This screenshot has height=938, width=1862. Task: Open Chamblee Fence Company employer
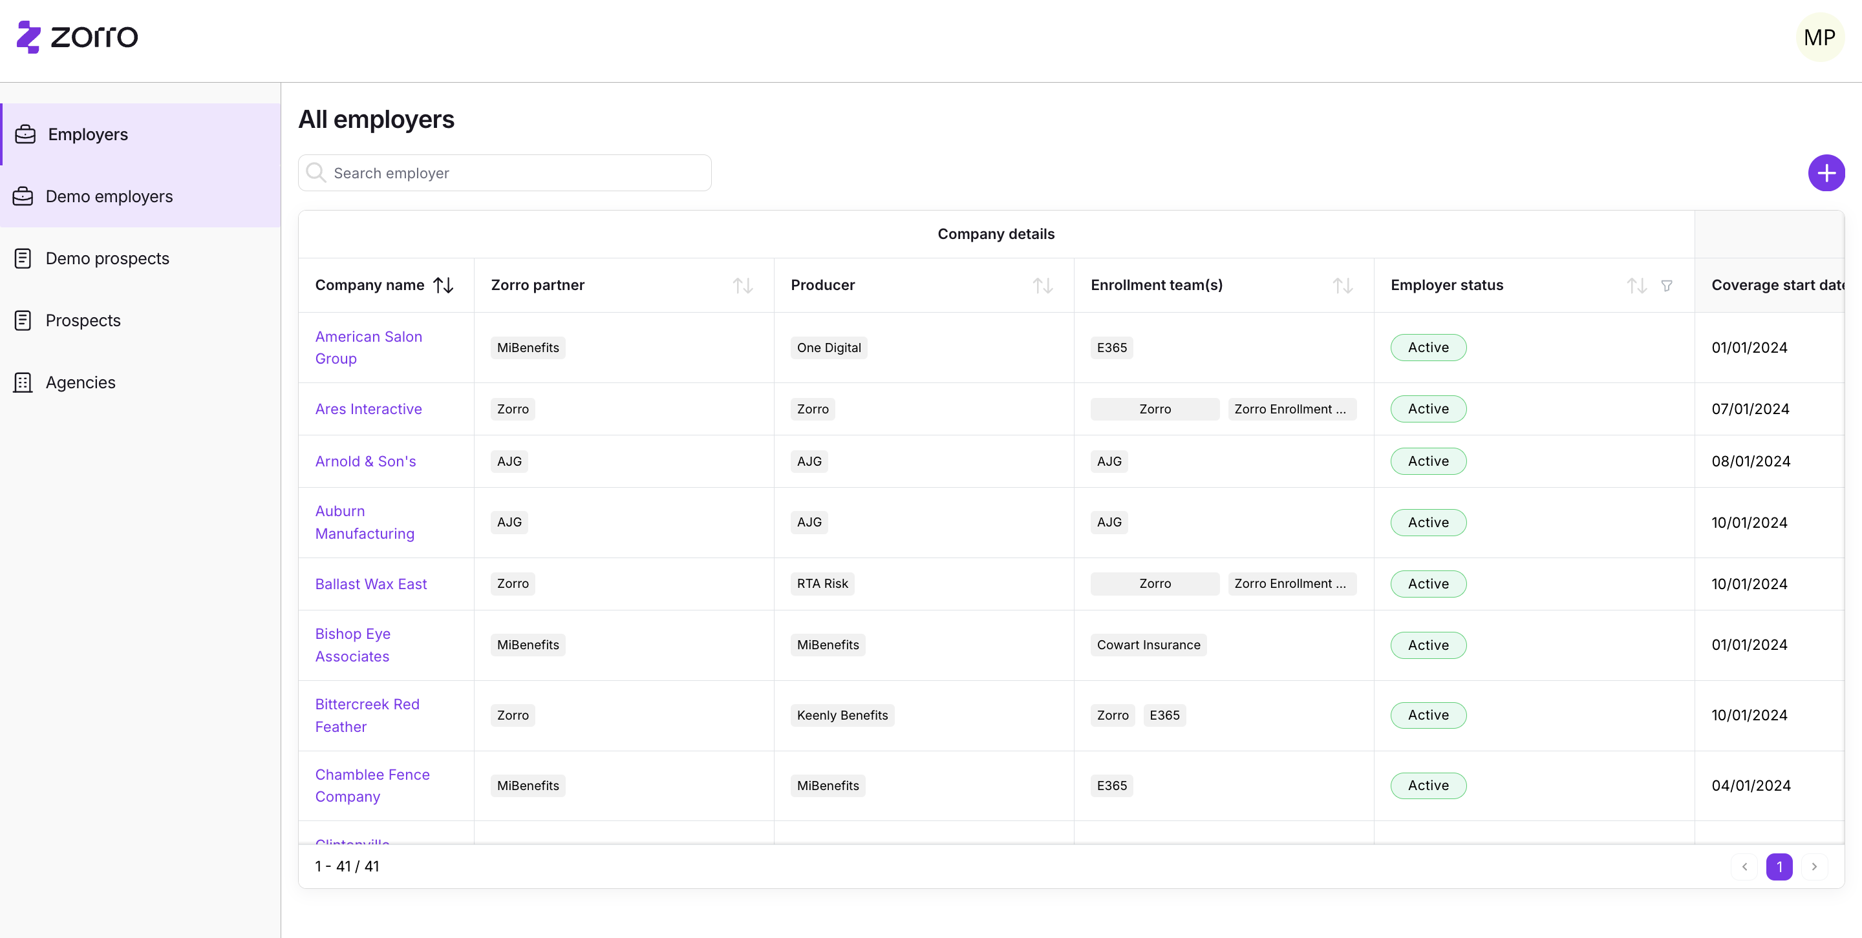[372, 786]
